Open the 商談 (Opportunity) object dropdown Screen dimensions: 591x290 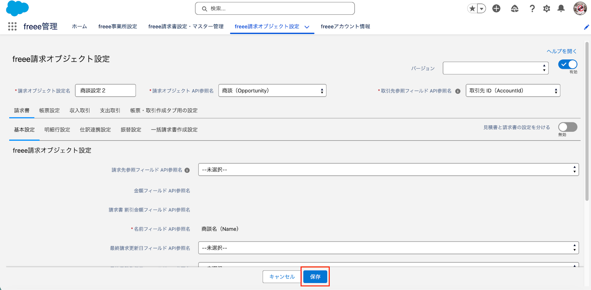tap(272, 91)
